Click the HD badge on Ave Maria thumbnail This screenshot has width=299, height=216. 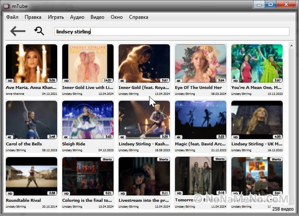point(10,81)
